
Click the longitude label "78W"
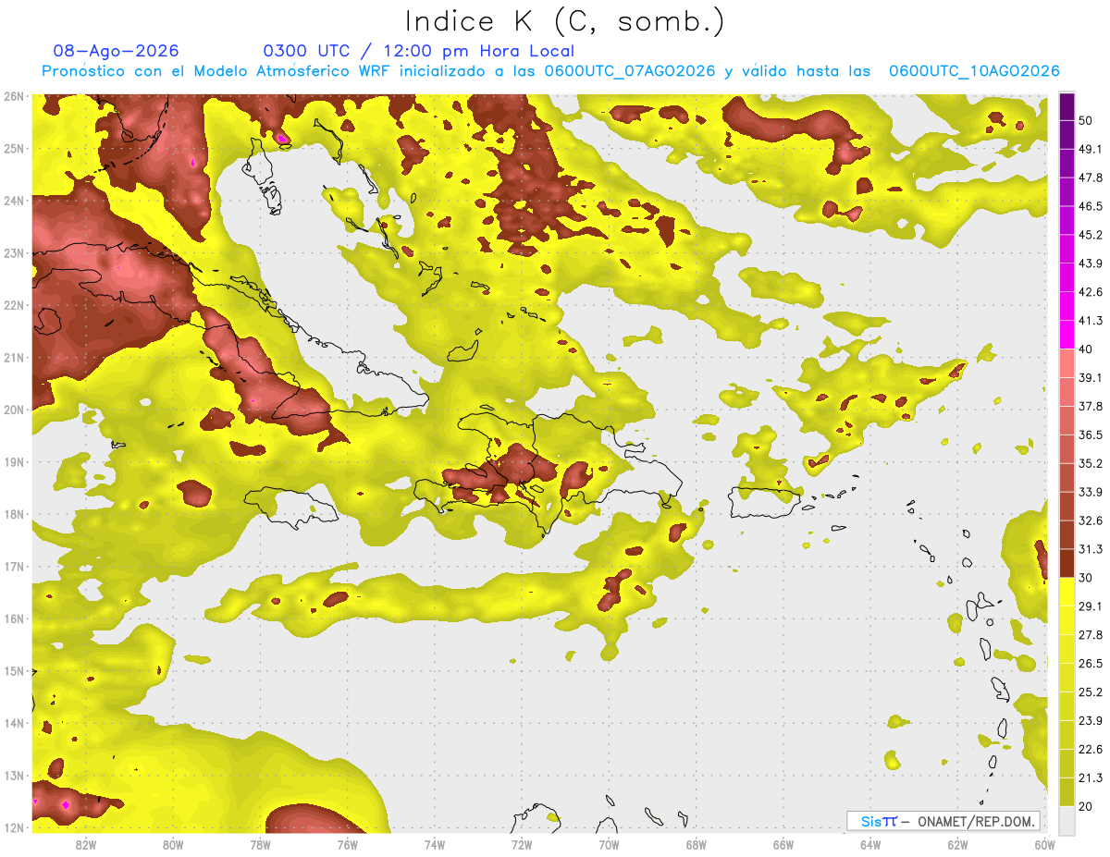pyautogui.click(x=260, y=844)
